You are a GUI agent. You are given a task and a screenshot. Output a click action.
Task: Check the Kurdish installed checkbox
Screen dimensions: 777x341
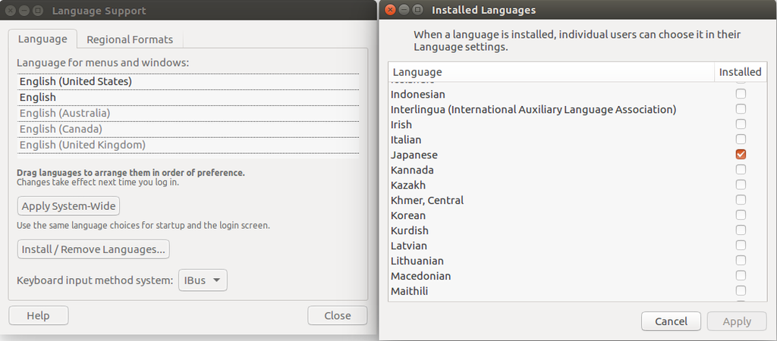(741, 230)
